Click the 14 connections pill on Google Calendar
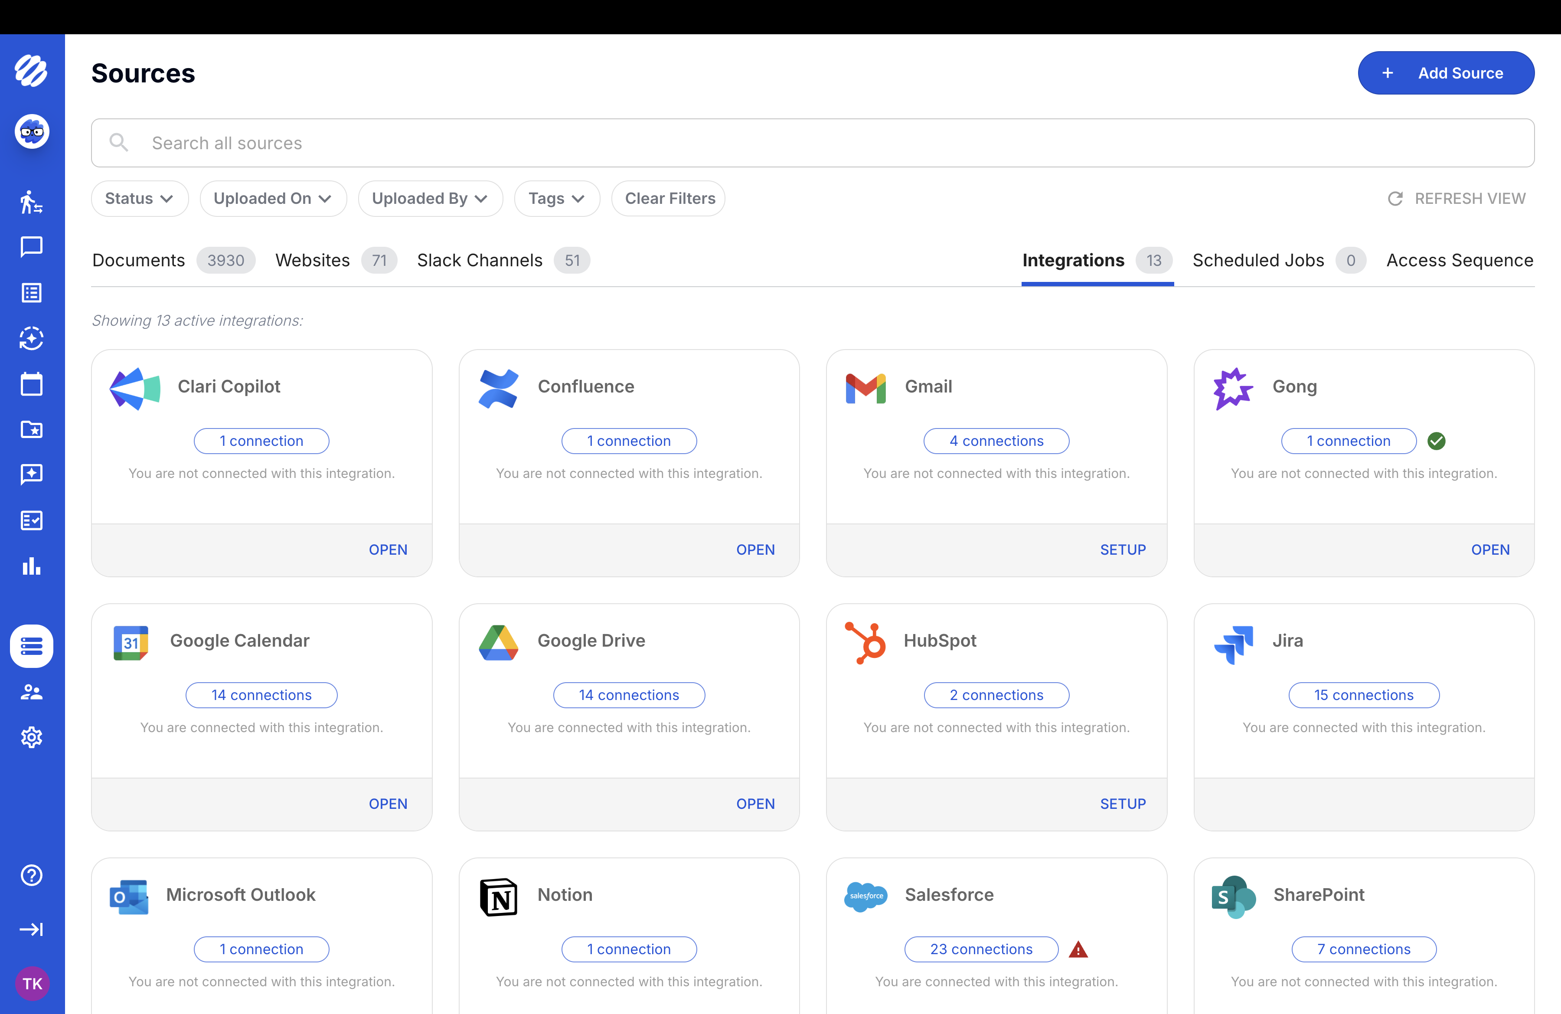 [x=262, y=695]
